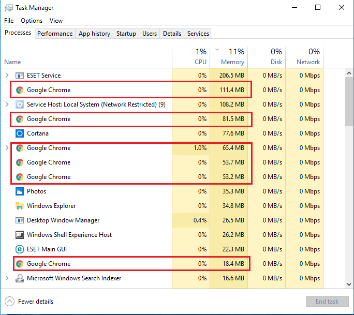Expand the ESET Service process group

coord(7,76)
